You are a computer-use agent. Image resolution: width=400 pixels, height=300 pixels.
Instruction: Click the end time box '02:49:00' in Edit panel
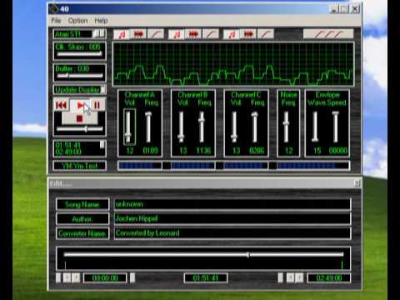(x=329, y=277)
